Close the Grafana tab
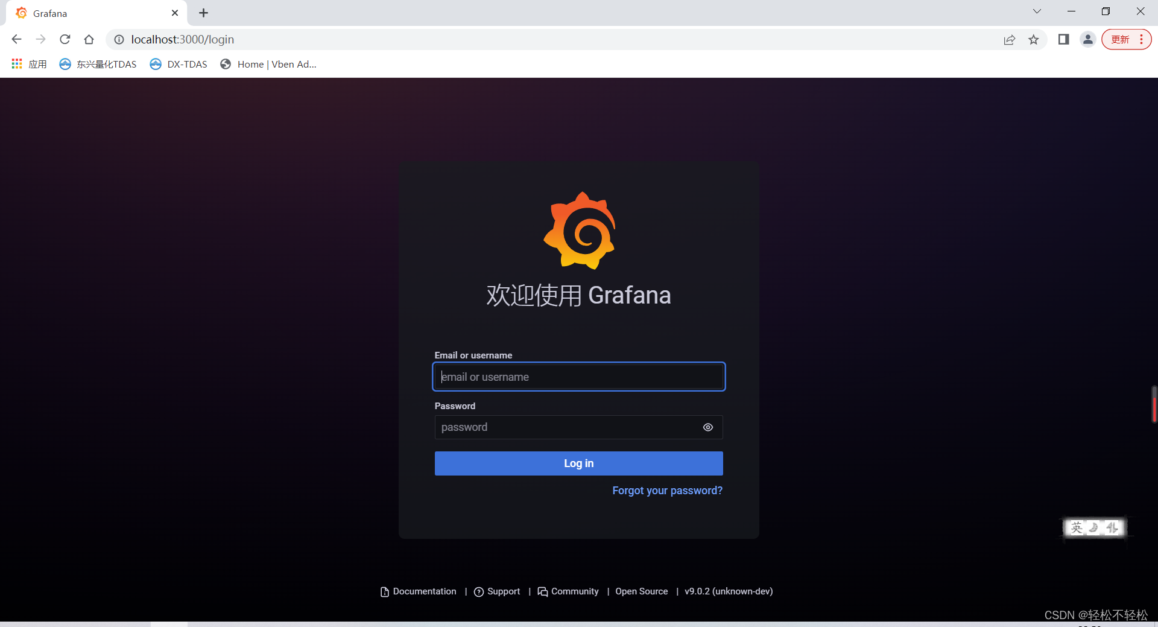1158x627 pixels. tap(175, 13)
